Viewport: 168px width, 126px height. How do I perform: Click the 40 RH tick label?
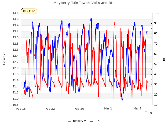[156, 74]
